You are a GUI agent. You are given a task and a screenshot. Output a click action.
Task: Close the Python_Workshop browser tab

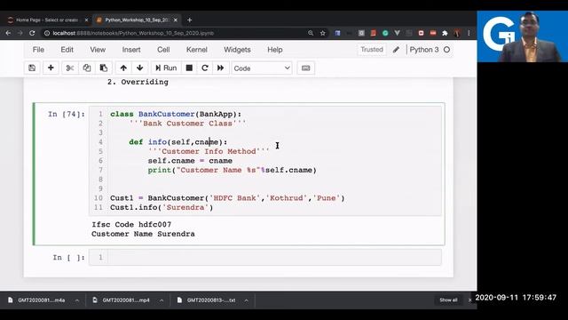pos(176,20)
